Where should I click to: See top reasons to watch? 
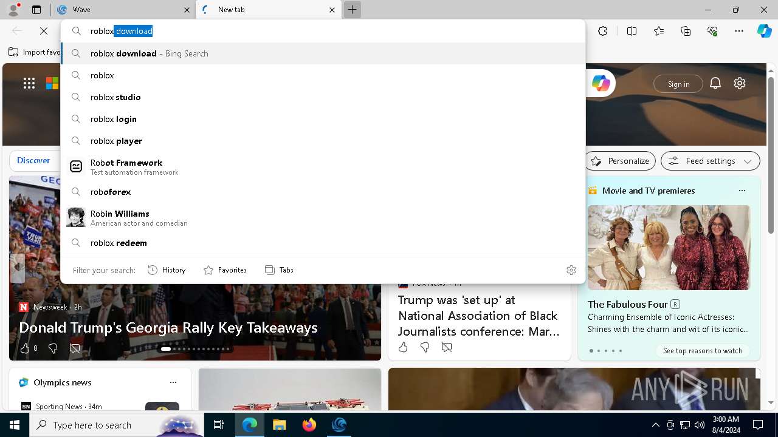(703, 351)
